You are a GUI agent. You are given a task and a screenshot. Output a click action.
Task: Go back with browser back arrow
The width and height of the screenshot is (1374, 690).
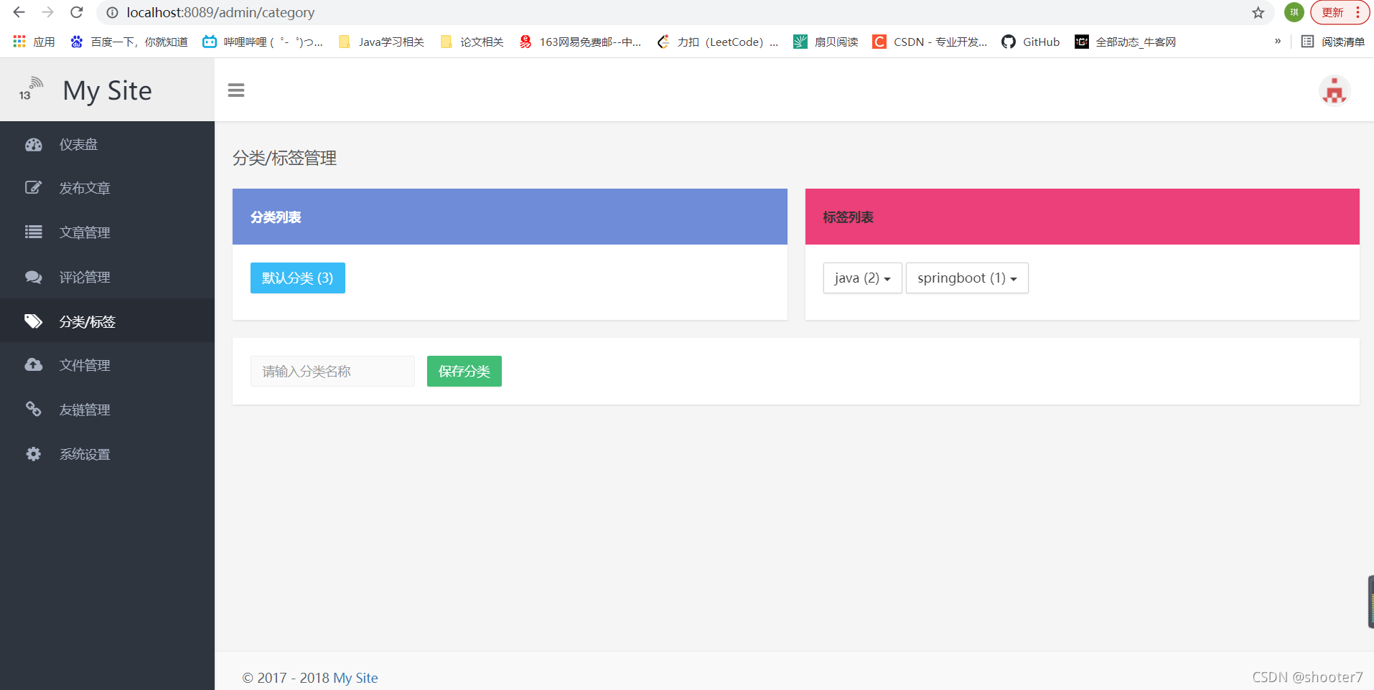(x=19, y=12)
